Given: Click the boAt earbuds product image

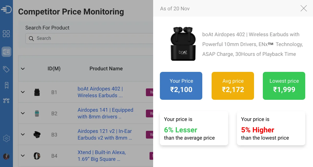Looking at the screenshot, I should pos(183,44).
